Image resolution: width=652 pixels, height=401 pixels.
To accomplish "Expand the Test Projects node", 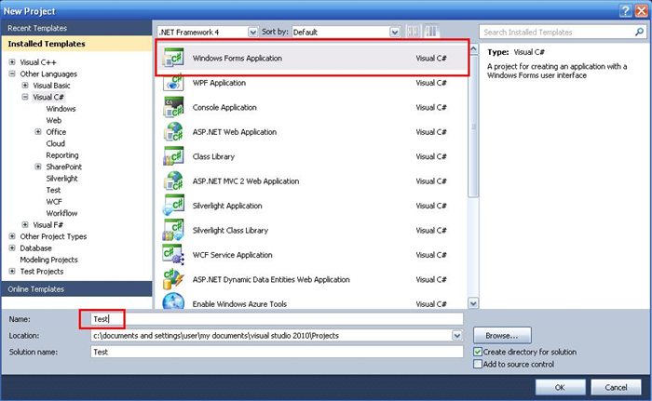I will click(x=12, y=272).
